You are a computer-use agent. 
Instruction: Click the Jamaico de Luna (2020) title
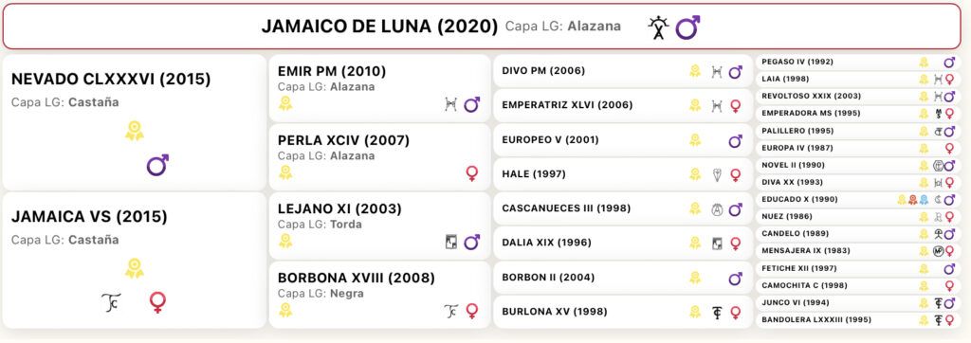[x=379, y=26]
